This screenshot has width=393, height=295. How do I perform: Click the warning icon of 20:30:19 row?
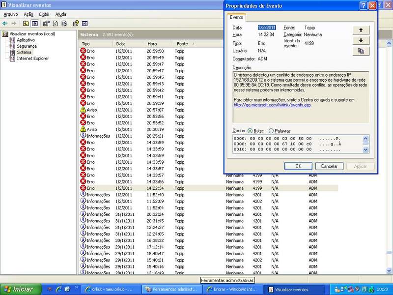pos(83,129)
